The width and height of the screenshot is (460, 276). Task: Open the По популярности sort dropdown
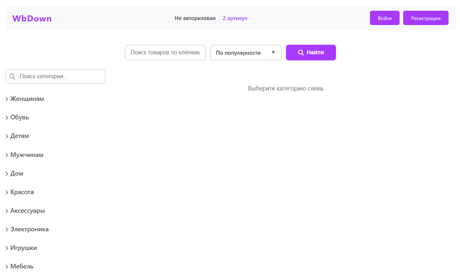pyautogui.click(x=246, y=53)
